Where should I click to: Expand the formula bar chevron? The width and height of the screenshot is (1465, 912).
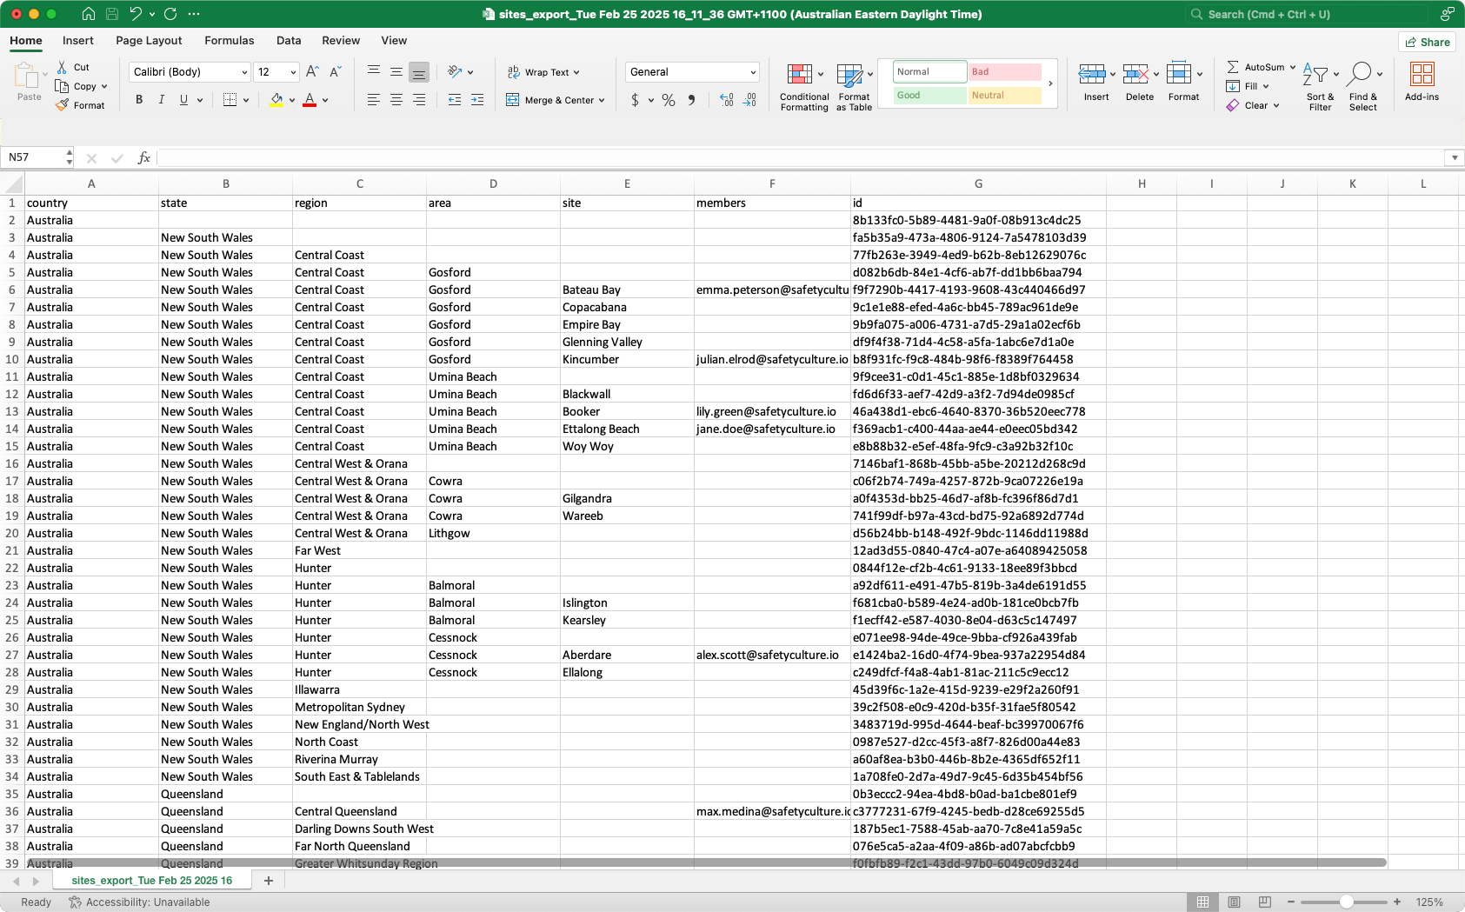tap(1454, 157)
